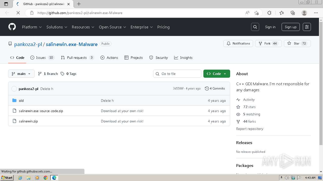Image resolution: width=323 pixels, height=181 pixels.
Task: Open the browser Extensions icon
Action: point(269,13)
